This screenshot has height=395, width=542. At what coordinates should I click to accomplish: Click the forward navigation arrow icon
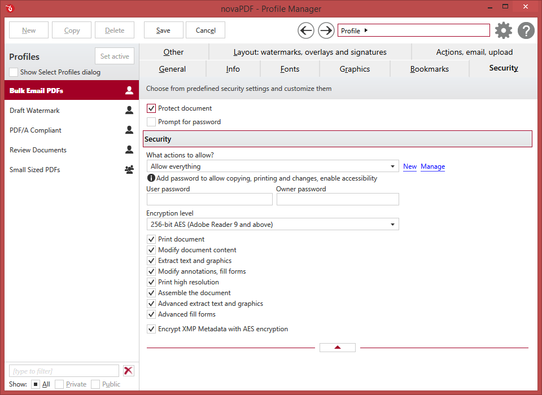(x=326, y=30)
